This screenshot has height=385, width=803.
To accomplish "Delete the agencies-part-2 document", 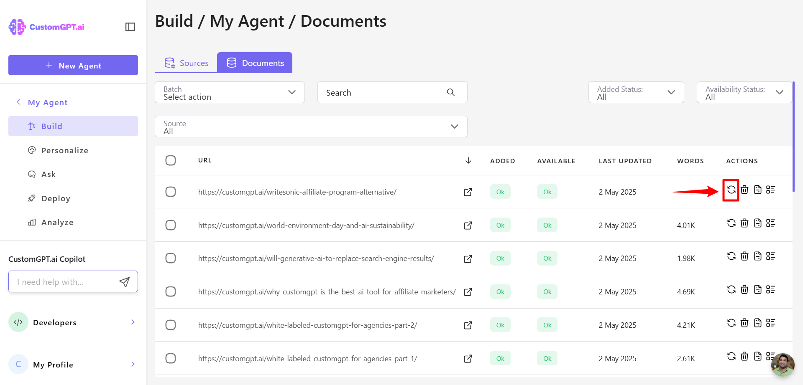I will (744, 323).
